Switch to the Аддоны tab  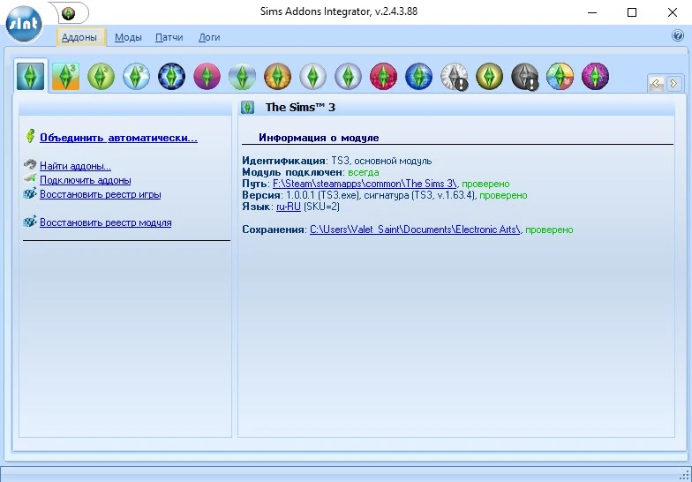(79, 37)
